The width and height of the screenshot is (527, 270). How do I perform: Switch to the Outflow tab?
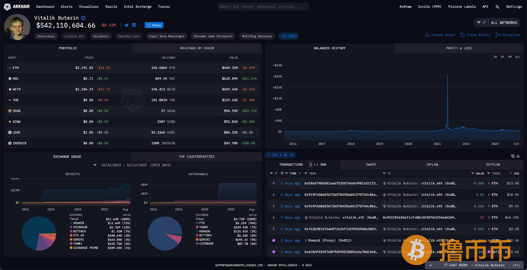(493, 164)
